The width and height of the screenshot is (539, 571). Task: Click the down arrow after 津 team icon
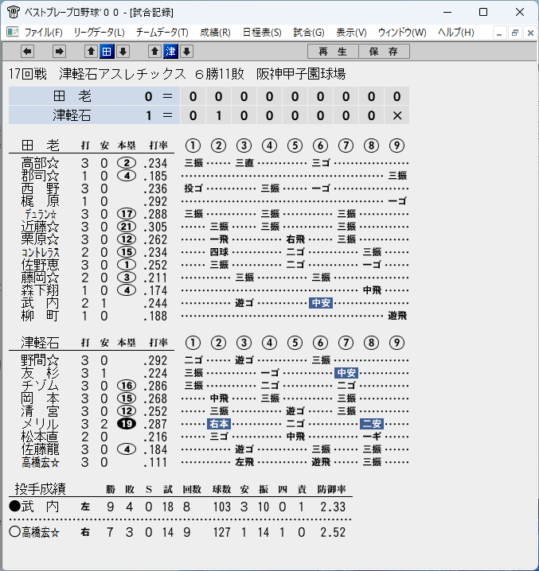point(187,52)
